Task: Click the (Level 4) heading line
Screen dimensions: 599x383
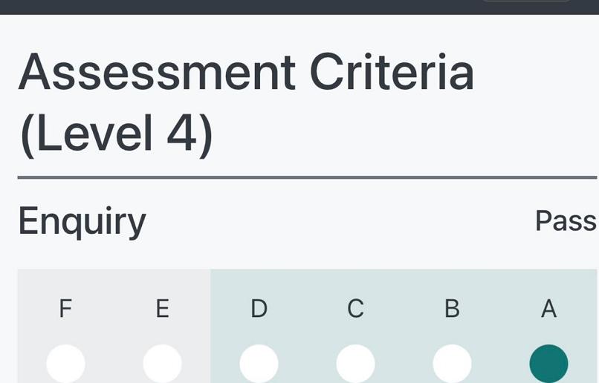Action: point(116,134)
